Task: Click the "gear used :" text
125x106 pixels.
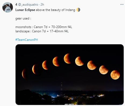Action: [x=23, y=18]
